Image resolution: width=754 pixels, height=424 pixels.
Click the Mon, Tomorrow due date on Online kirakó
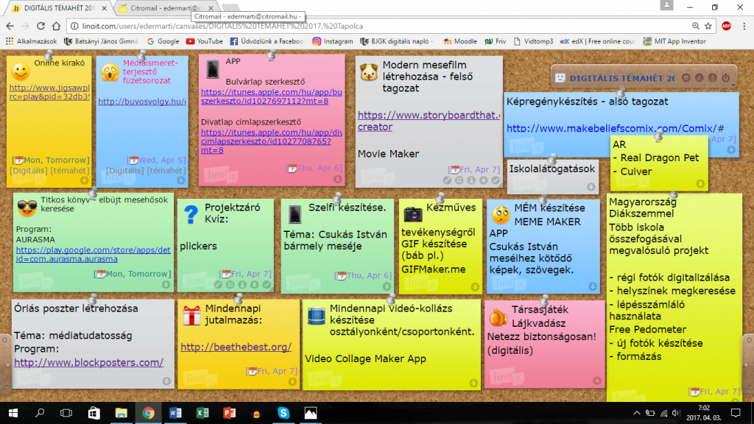tap(51, 160)
